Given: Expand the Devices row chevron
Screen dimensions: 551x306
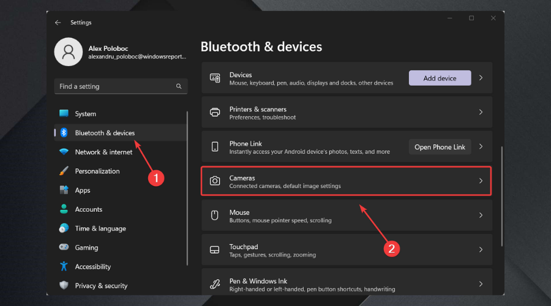Looking at the screenshot, I should [x=481, y=78].
